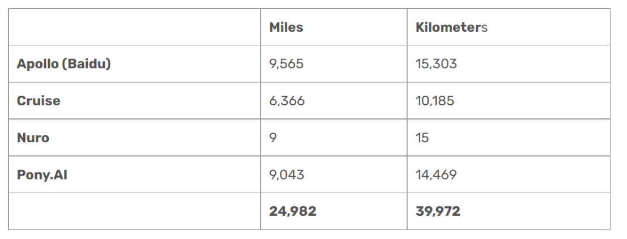Click the empty top-left header cell
The image size is (627, 239).
click(134, 27)
